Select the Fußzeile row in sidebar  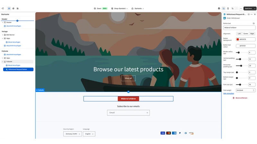(17, 61)
